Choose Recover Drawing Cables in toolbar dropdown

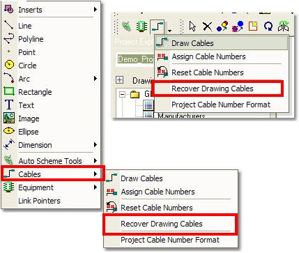222,89
